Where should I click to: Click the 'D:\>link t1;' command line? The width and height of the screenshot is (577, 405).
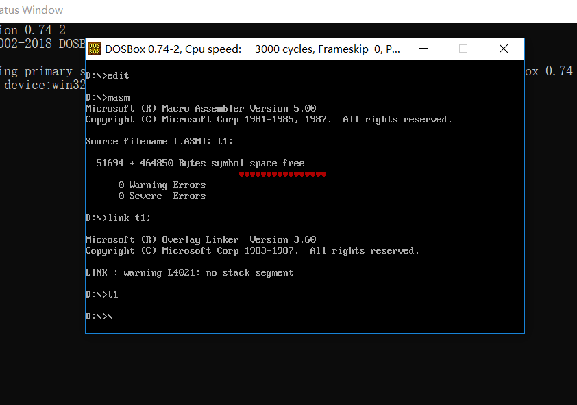point(118,218)
